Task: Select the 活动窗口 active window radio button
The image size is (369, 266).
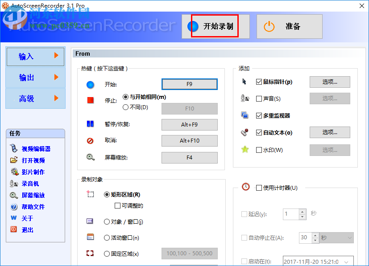Action: [x=107, y=237]
